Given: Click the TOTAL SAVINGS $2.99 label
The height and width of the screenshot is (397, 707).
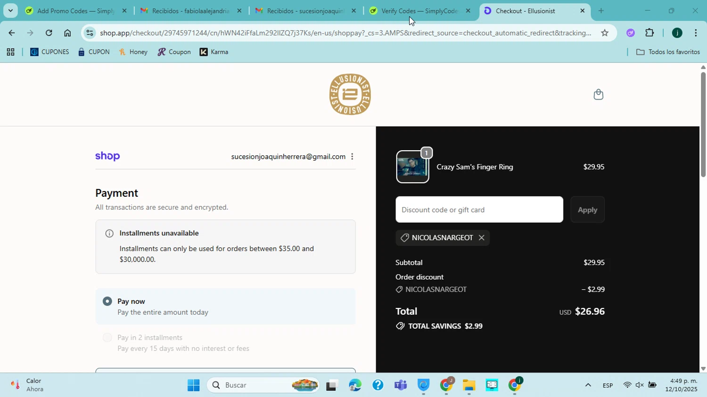Looking at the screenshot, I should pos(445,326).
